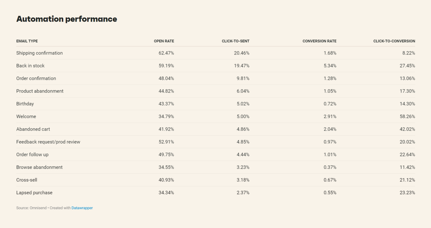Image resolution: width=431 pixels, height=228 pixels.
Task: Click the Browse abandonment row label
Action: 40,167
